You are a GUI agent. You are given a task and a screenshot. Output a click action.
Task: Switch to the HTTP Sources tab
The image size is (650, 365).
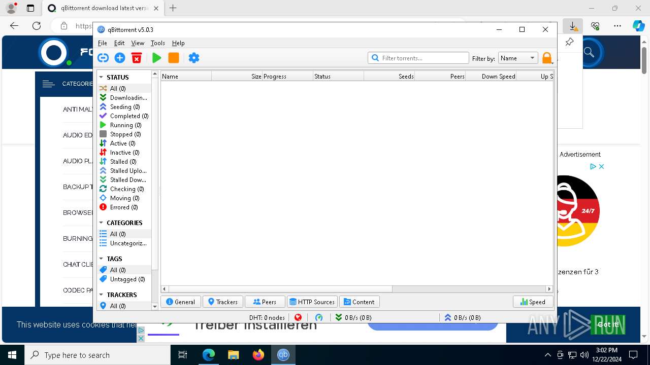coord(312,302)
